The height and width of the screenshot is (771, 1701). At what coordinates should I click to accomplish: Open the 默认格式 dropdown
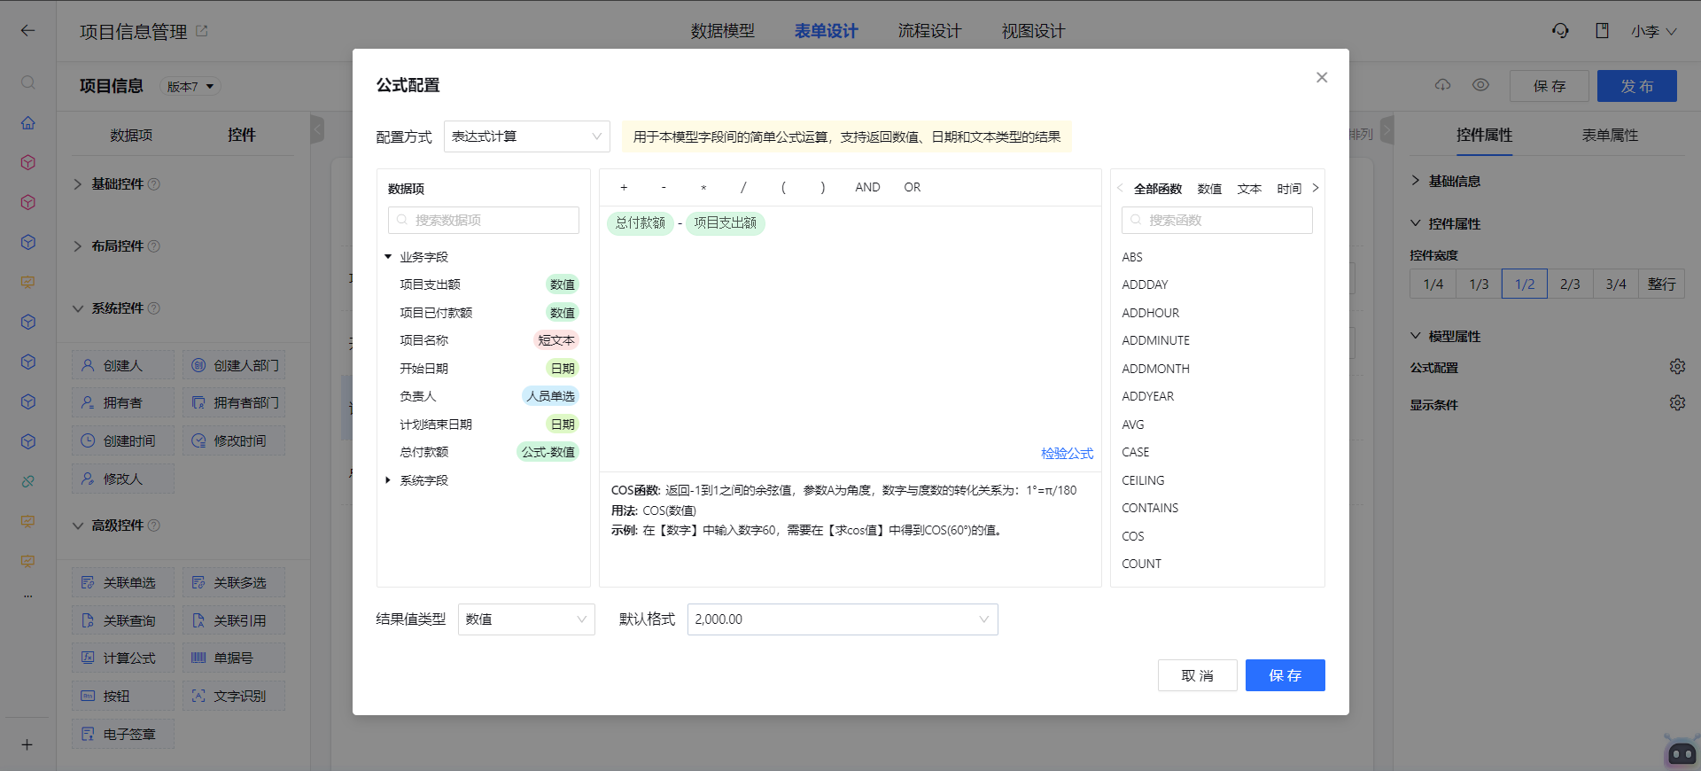(843, 619)
